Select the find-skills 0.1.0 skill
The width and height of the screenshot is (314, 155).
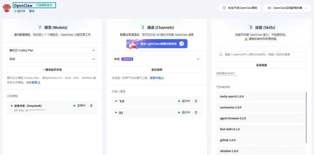[x=261, y=129]
